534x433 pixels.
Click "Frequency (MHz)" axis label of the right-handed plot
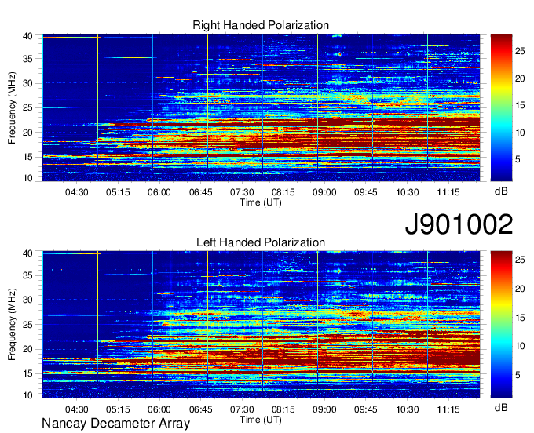coord(12,107)
